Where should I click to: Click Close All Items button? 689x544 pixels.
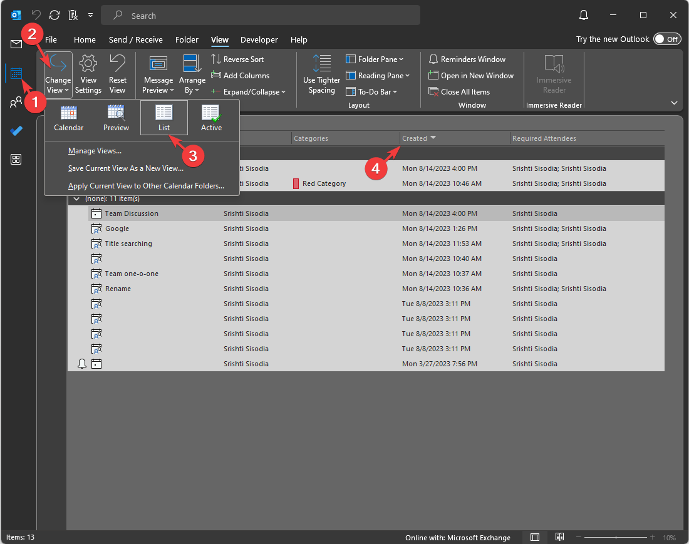459,92
